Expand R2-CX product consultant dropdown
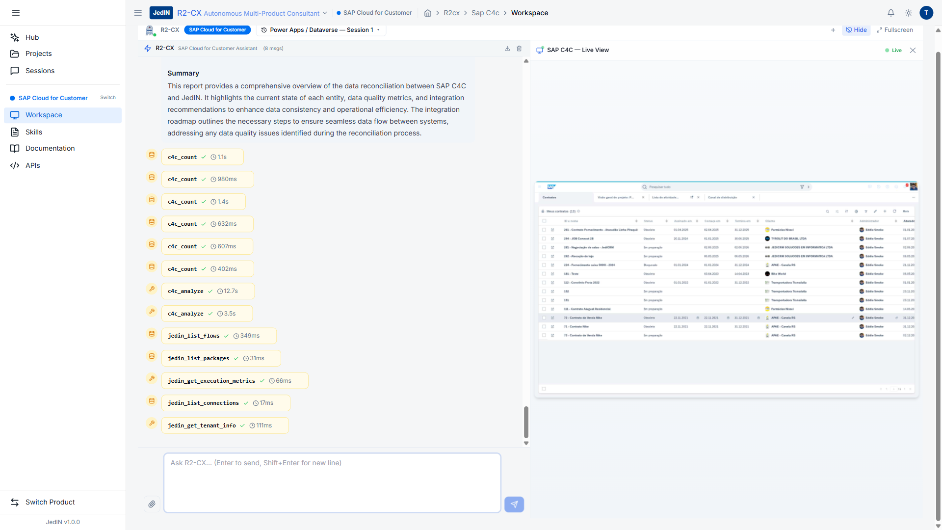This screenshot has width=942, height=530. point(324,13)
